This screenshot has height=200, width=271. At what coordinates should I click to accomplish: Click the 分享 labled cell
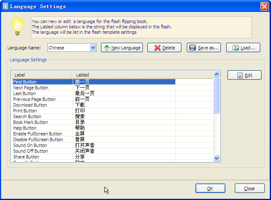pyautogui.click(x=124, y=156)
